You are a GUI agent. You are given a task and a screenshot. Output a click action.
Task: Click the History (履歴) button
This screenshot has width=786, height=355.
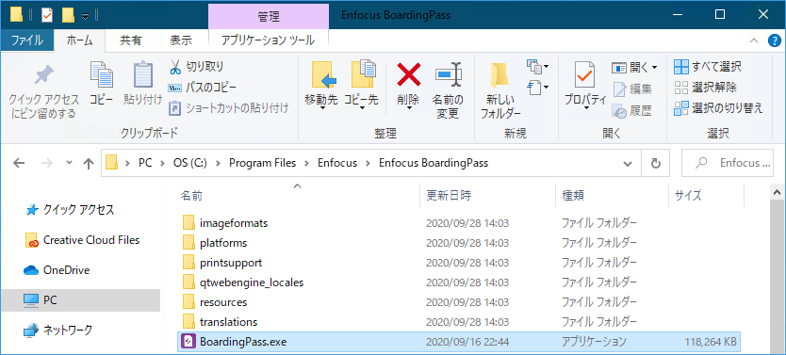click(x=632, y=111)
